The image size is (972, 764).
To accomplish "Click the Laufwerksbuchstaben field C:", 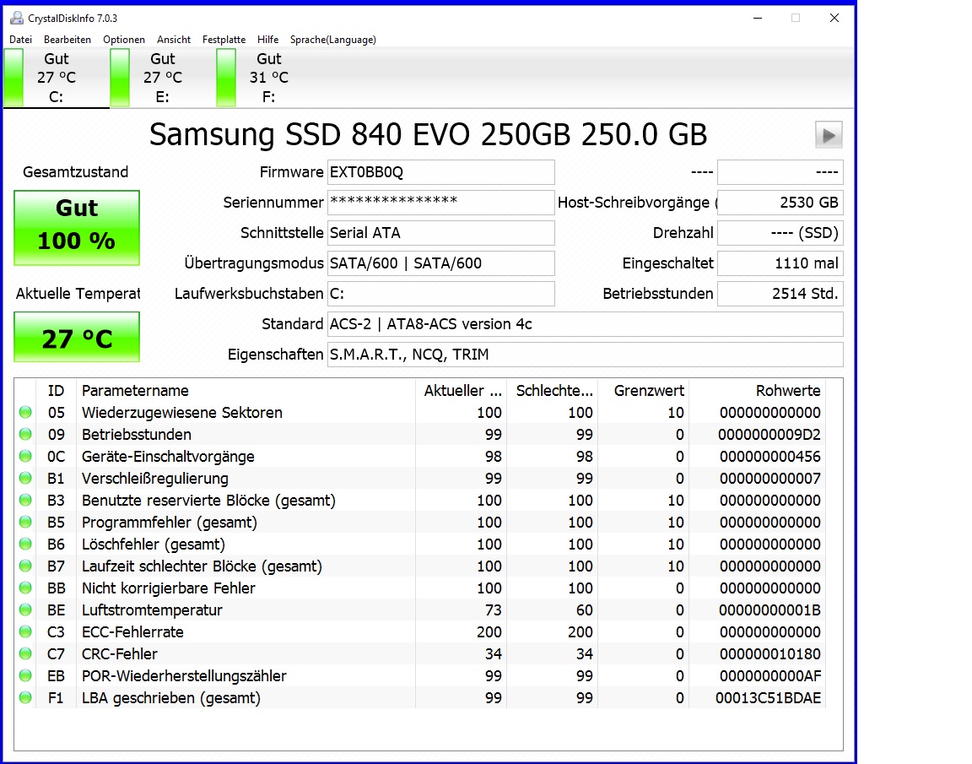I will (440, 294).
